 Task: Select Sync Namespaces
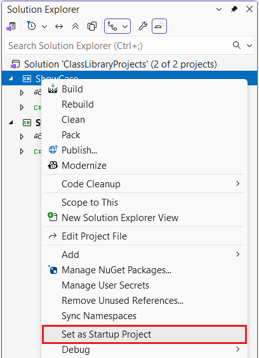(145, 316)
